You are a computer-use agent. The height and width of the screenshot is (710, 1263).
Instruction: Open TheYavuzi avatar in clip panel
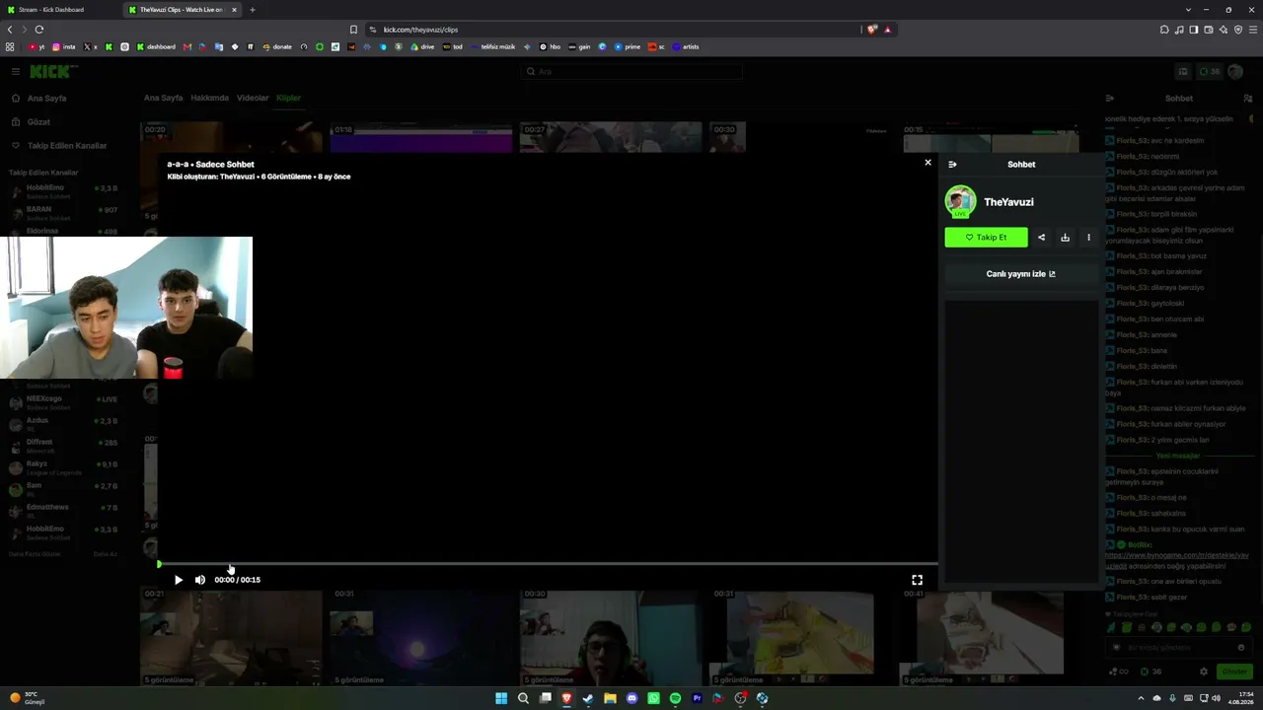[x=960, y=201]
